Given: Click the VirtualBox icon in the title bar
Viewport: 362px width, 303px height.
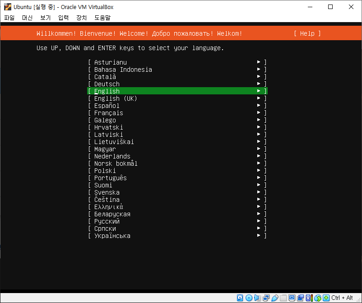Looking at the screenshot, I should [x=8, y=7].
